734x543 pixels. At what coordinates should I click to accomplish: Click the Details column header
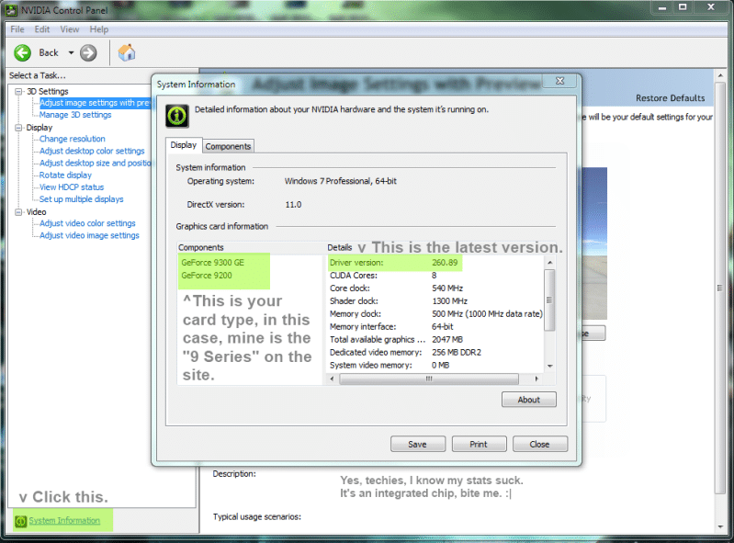point(340,248)
